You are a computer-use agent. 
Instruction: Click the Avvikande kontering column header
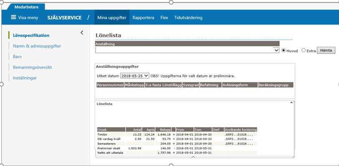[x=241, y=129]
